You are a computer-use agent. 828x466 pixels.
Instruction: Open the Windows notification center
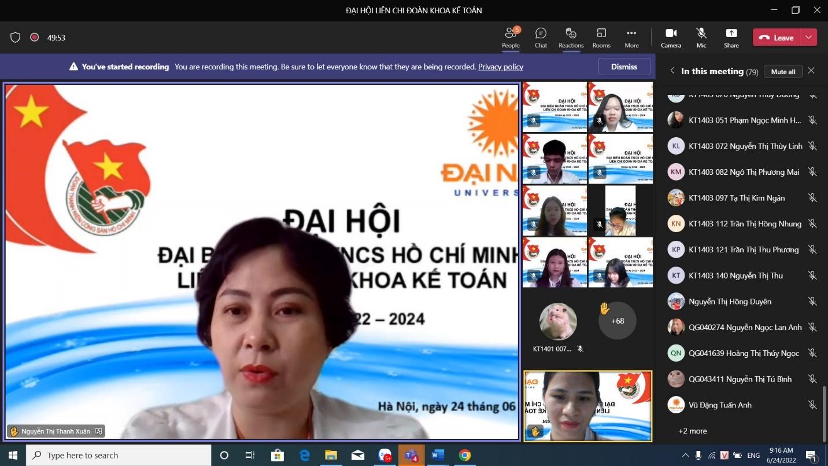click(811, 455)
